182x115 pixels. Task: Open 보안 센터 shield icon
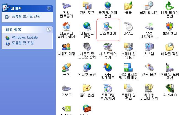click(x=170, y=26)
